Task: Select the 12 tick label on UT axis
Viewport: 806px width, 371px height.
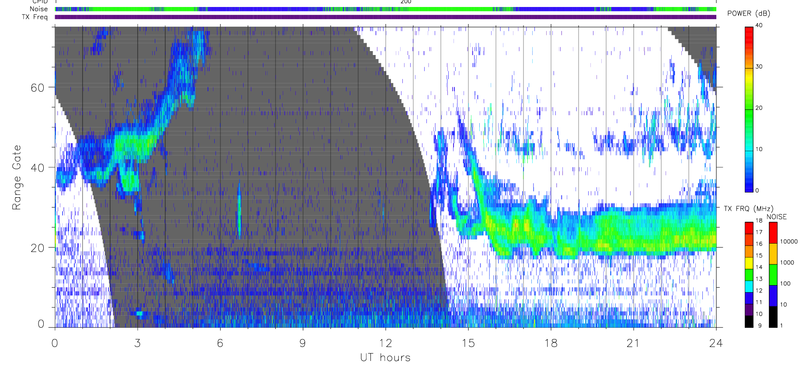Action: point(385,343)
